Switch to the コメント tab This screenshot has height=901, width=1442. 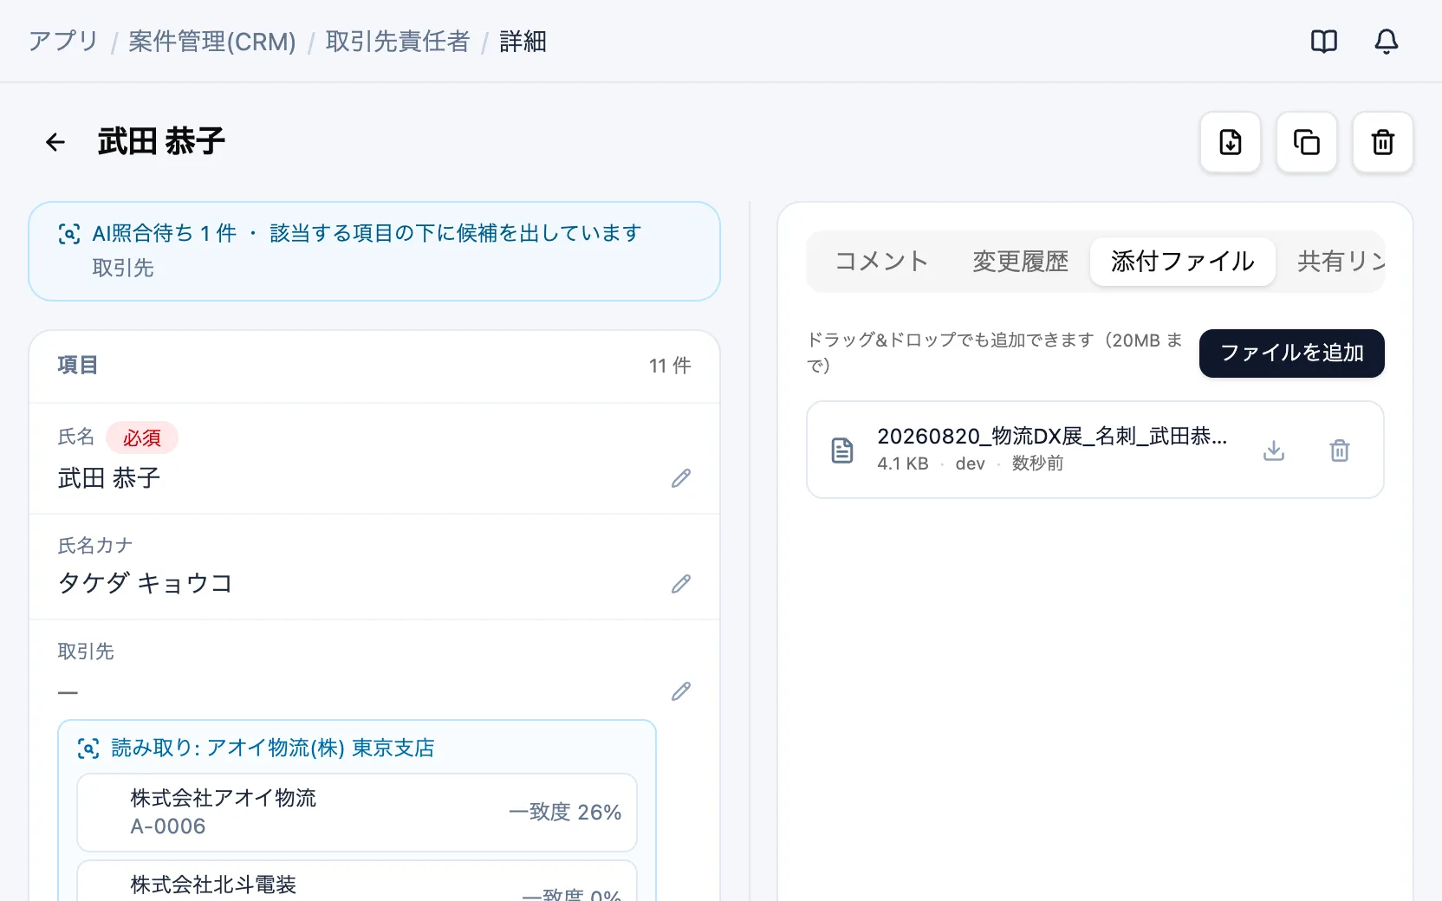881,262
